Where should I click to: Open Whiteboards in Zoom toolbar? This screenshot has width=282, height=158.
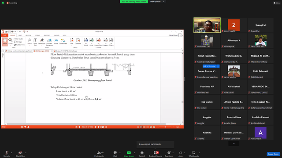pos(194,154)
